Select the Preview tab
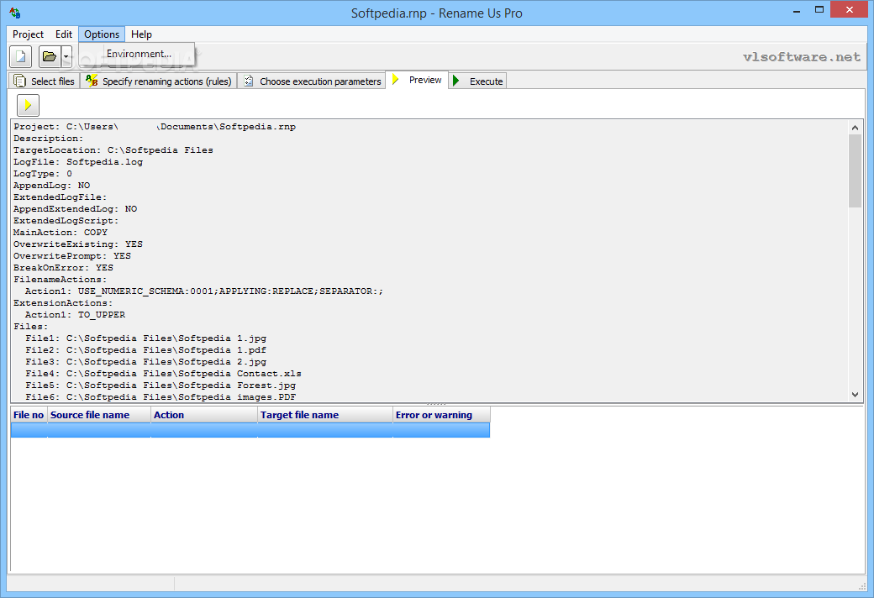874x598 pixels. pyautogui.click(x=417, y=81)
